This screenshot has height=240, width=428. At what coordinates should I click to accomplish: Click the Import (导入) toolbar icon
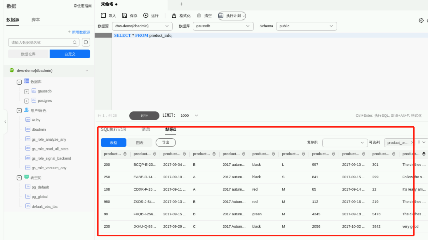point(103,15)
